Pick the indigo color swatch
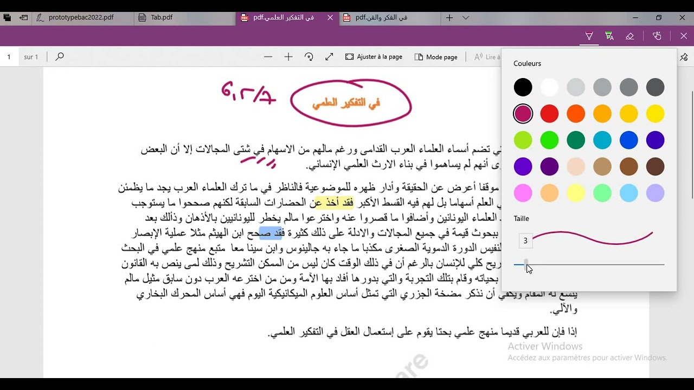This screenshot has width=694, height=390. 655,140
